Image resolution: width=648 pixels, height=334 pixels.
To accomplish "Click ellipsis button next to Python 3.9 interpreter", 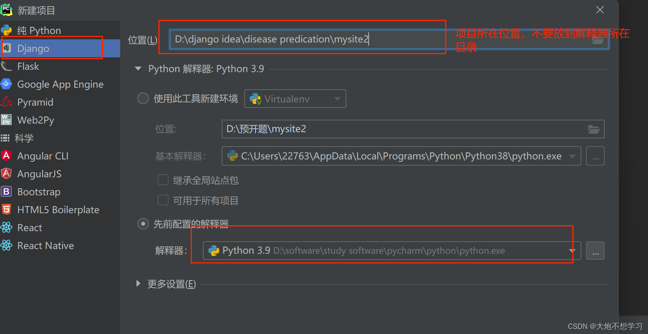I will click(x=595, y=251).
